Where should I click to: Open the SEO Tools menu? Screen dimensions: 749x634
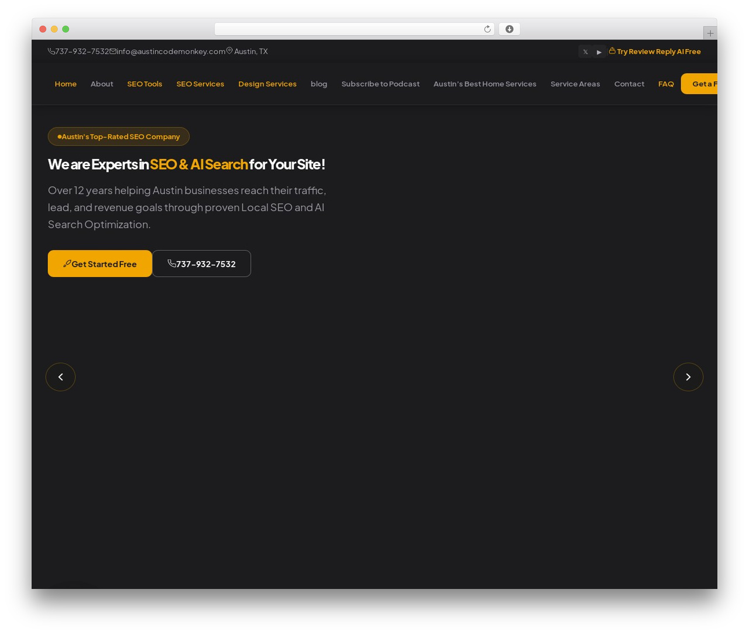(145, 84)
